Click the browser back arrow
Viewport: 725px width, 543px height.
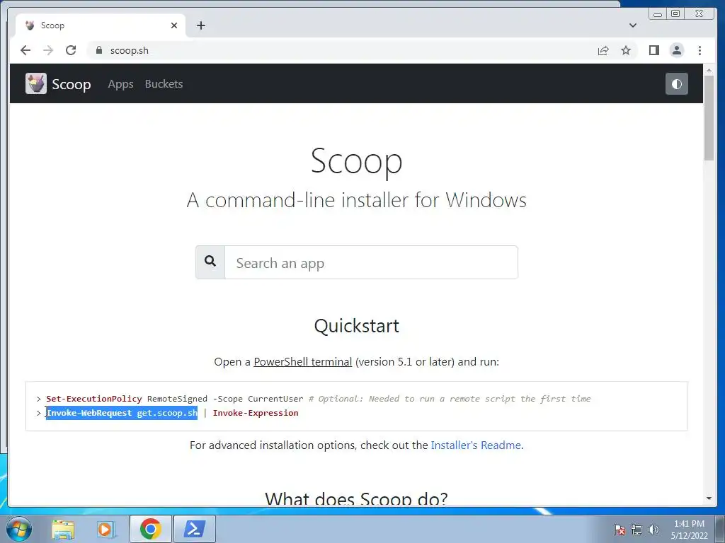25,50
